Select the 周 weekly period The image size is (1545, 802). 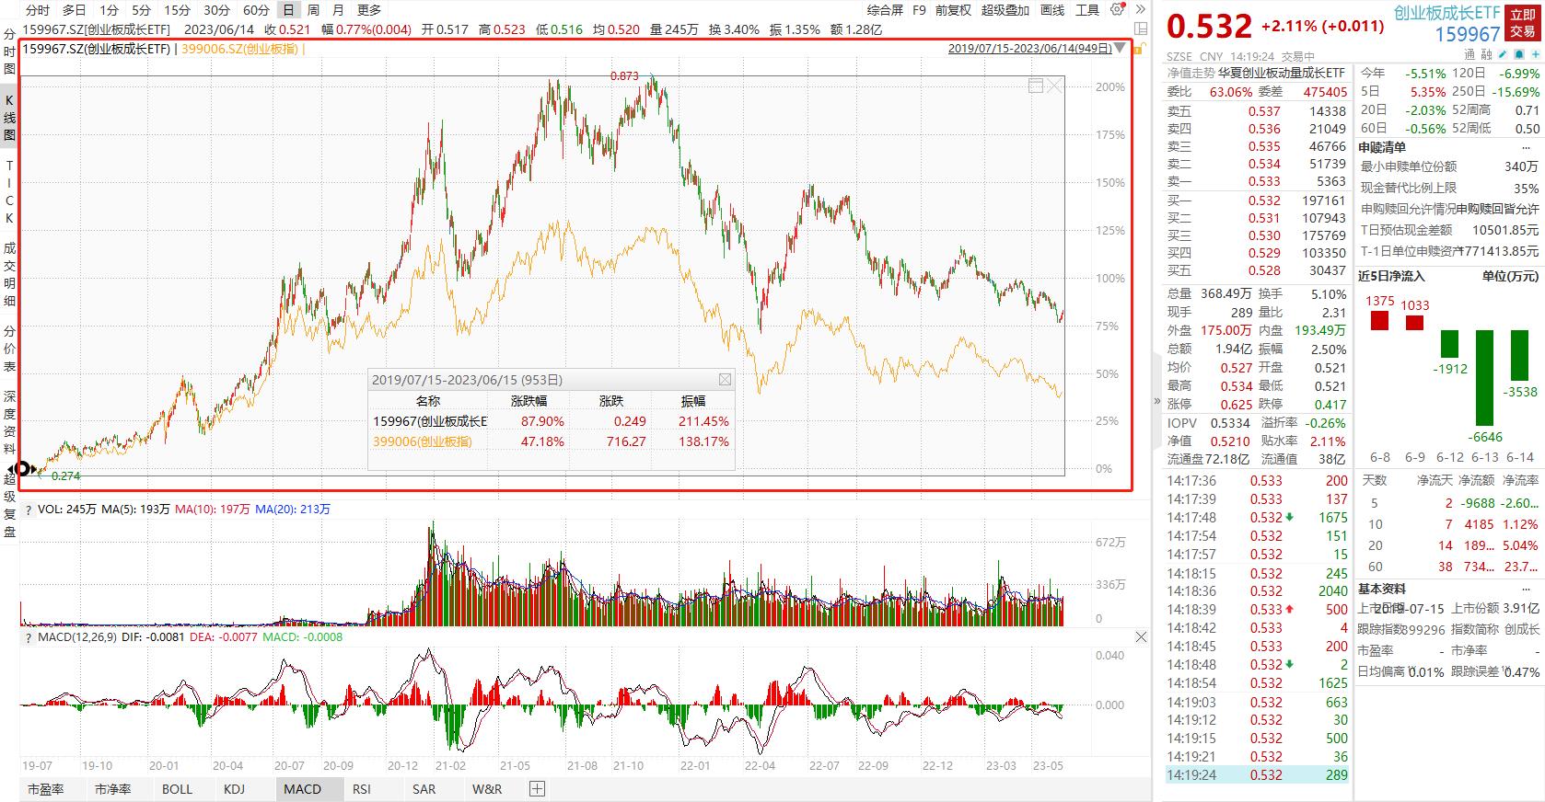(x=314, y=10)
